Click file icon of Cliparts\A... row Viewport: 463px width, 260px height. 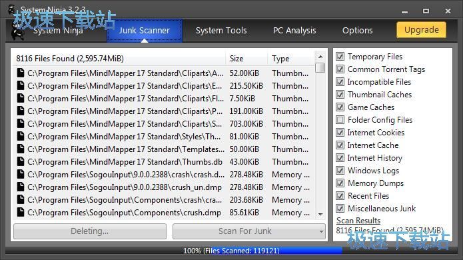pos(21,73)
